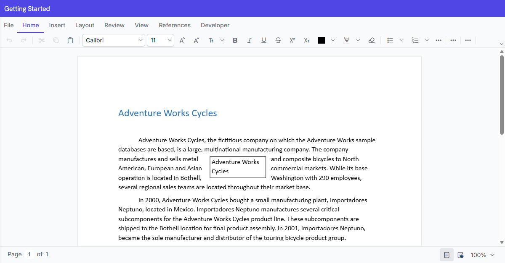Open the last ellipsis overflow menu

468,40
